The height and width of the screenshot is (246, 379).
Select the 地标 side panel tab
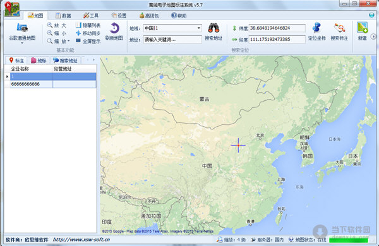pyautogui.click(x=39, y=61)
